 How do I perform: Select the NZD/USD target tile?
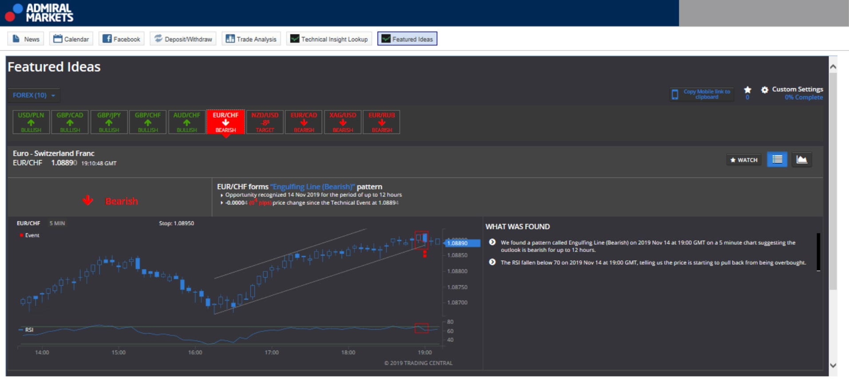[x=265, y=122]
